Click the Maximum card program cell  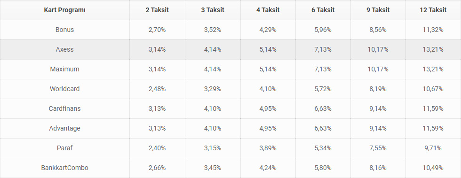(x=65, y=69)
